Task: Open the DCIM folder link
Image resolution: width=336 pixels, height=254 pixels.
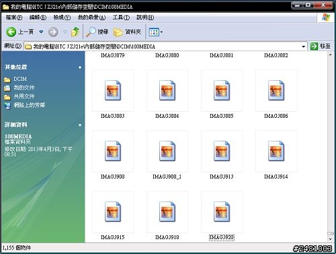Action: click(x=20, y=79)
